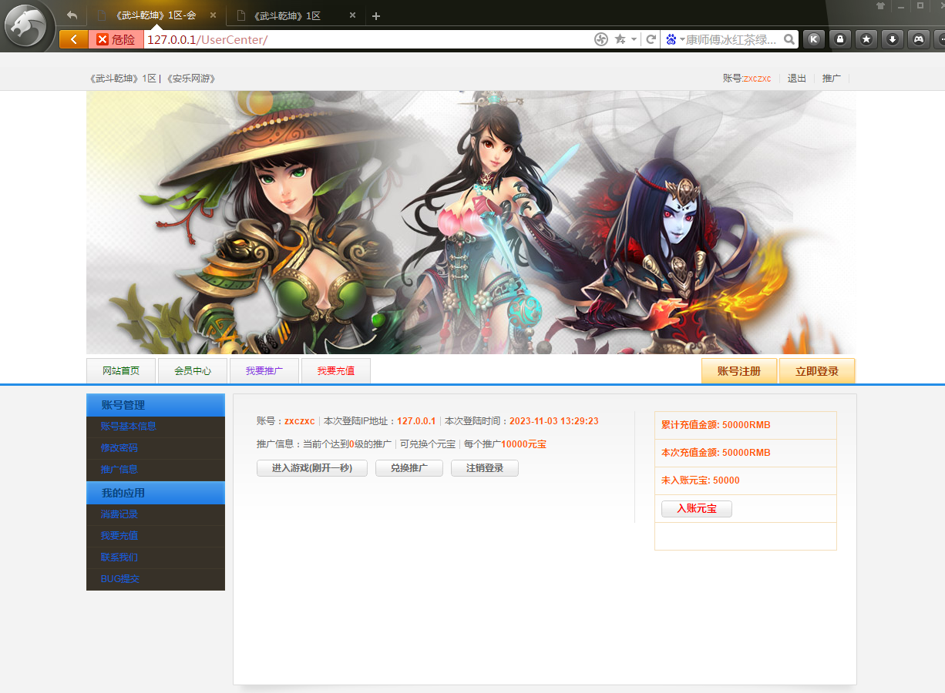Viewport: 945px width, 693px height.
Task: Open the red 我要充值 nav tab
Action: (336, 370)
